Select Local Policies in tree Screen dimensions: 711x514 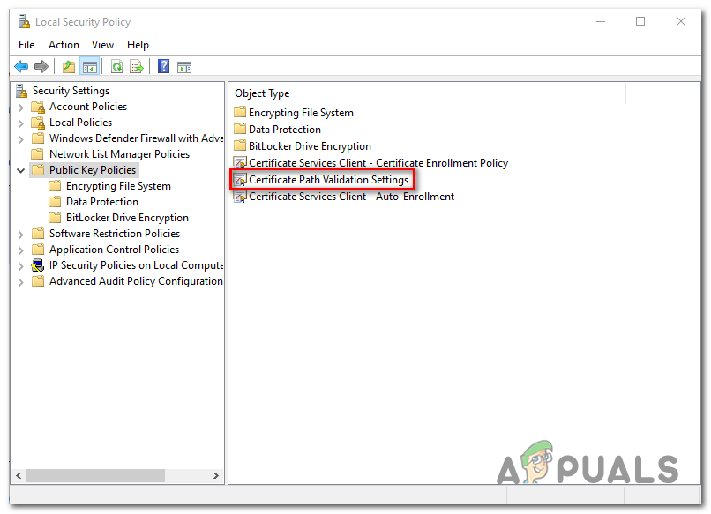(x=80, y=123)
